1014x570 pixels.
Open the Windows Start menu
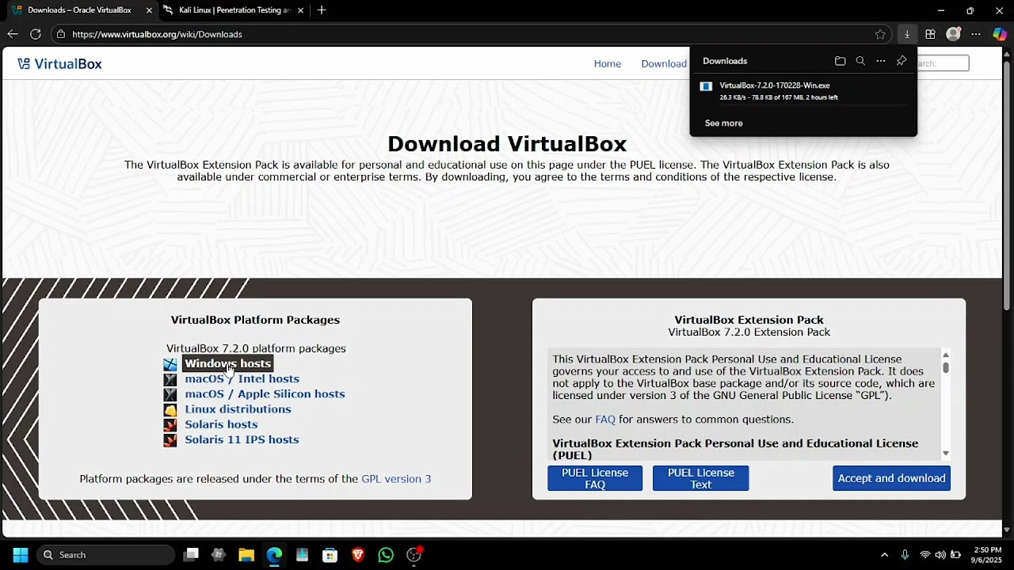tap(21, 555)
